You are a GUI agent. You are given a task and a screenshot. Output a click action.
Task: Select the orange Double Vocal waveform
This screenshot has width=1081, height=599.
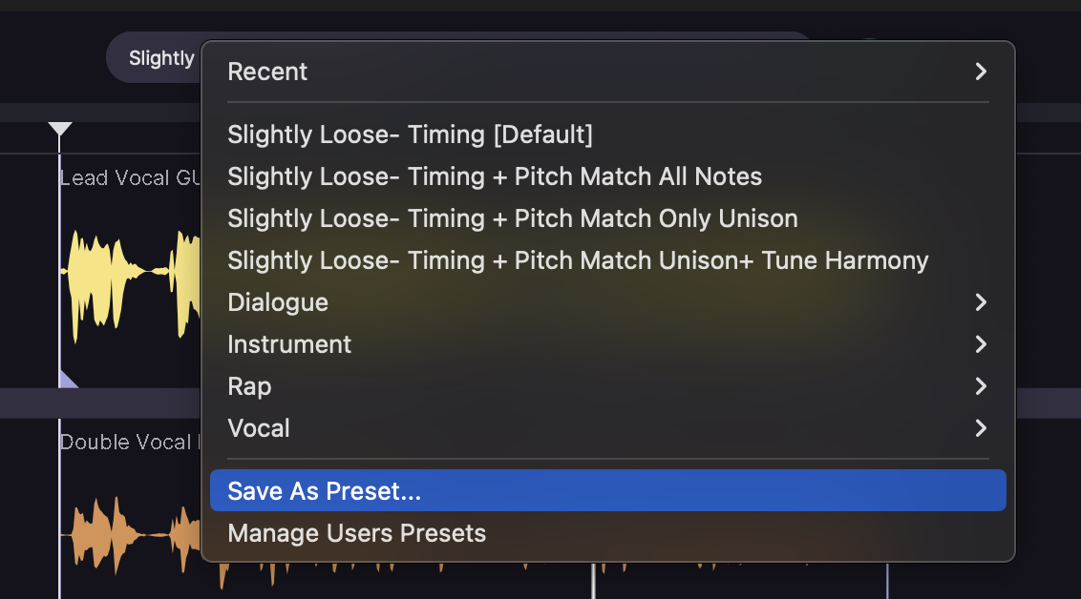[124, 534]
